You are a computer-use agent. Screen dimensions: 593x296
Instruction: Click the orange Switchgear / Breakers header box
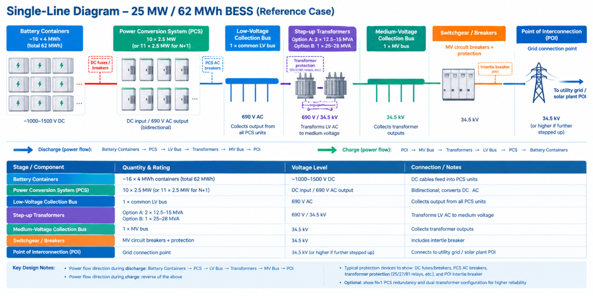pyautogui.click(x=468, y=33)
